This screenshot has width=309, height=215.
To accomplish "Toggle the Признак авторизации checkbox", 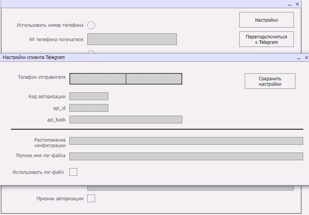I will (x=91, y=199).
